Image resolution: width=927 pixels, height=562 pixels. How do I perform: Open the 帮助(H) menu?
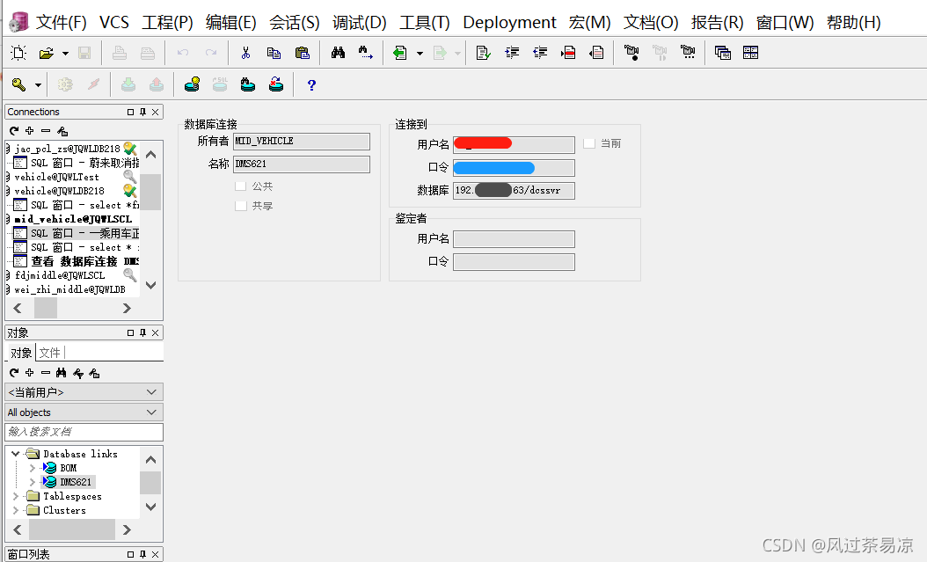[854, 23]
